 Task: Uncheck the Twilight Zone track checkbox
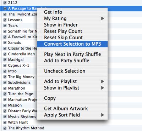coord(5,14)
